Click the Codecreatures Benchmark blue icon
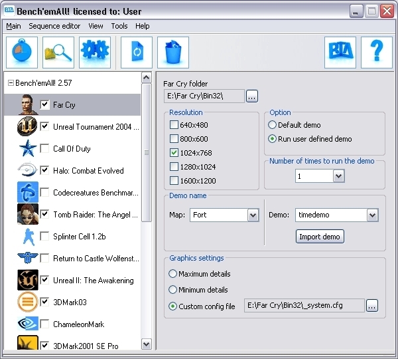This screenshot has width=398, height=359. pos(28,192)
